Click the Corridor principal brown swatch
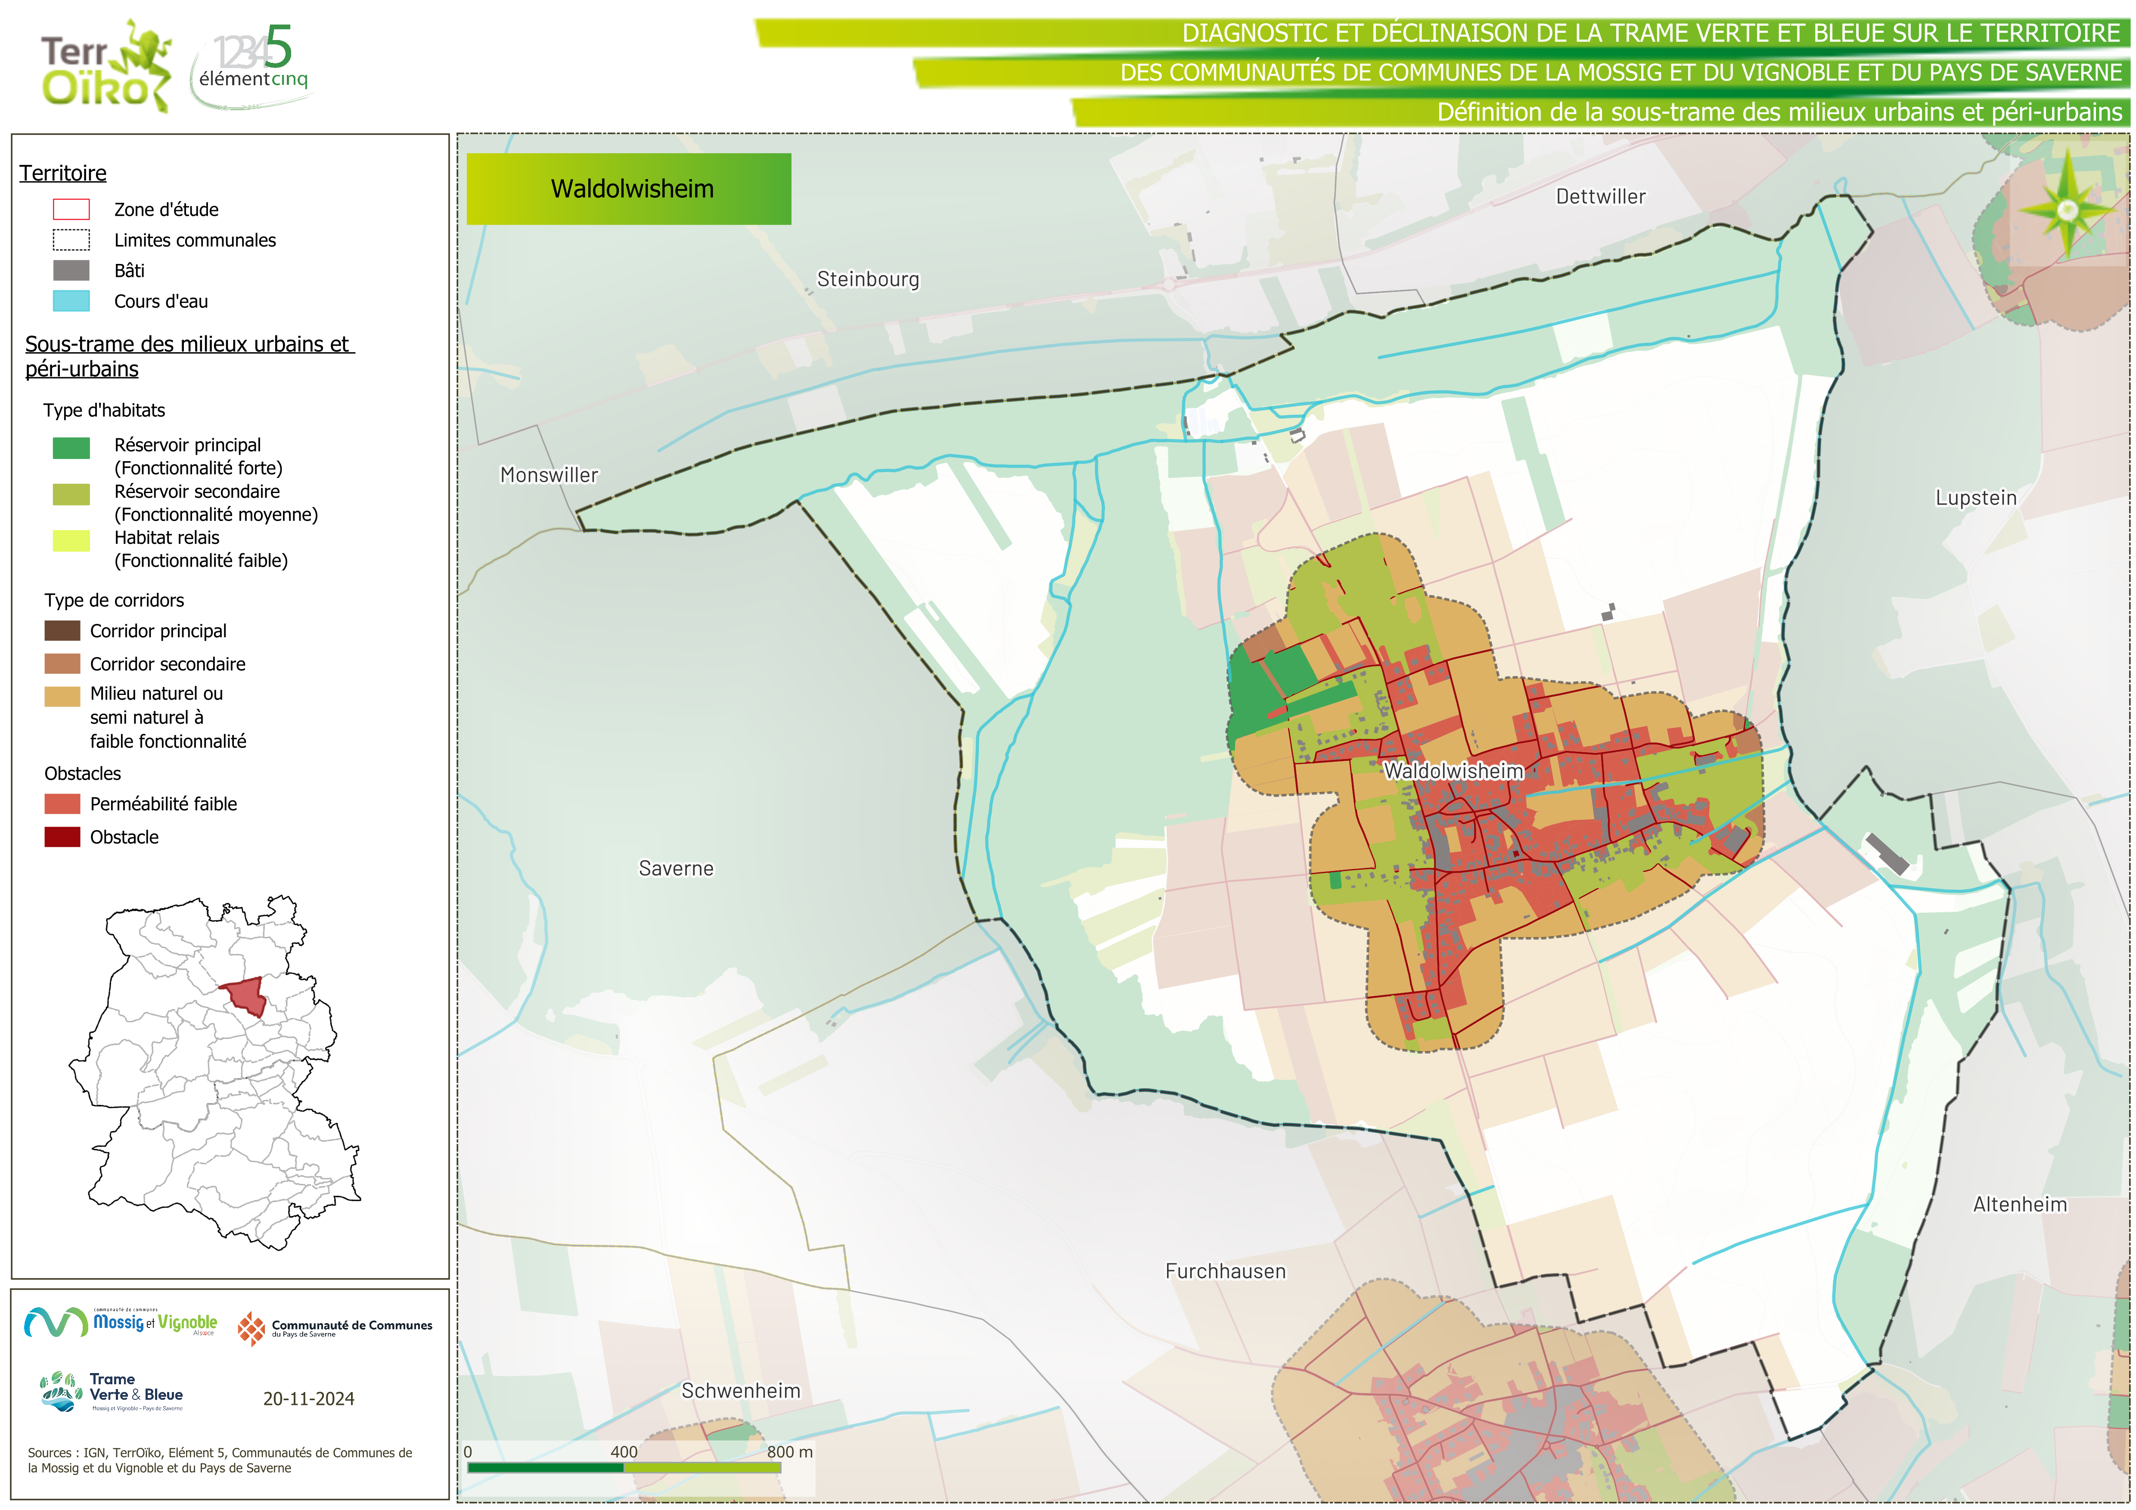The width and height of the screenshot is (2136, 1510). click(x=62, y=631)
